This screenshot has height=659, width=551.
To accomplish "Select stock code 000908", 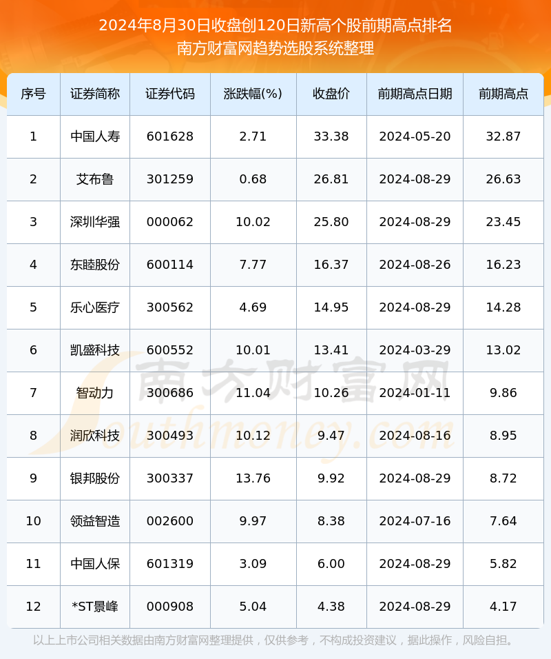I will (170, 607).
